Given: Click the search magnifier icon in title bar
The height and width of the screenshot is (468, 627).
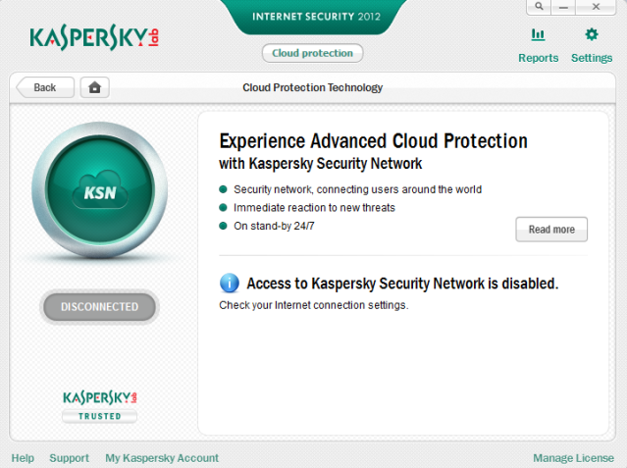Looking at the screenshot, I should pyautogui.click(x=539, y=7).
